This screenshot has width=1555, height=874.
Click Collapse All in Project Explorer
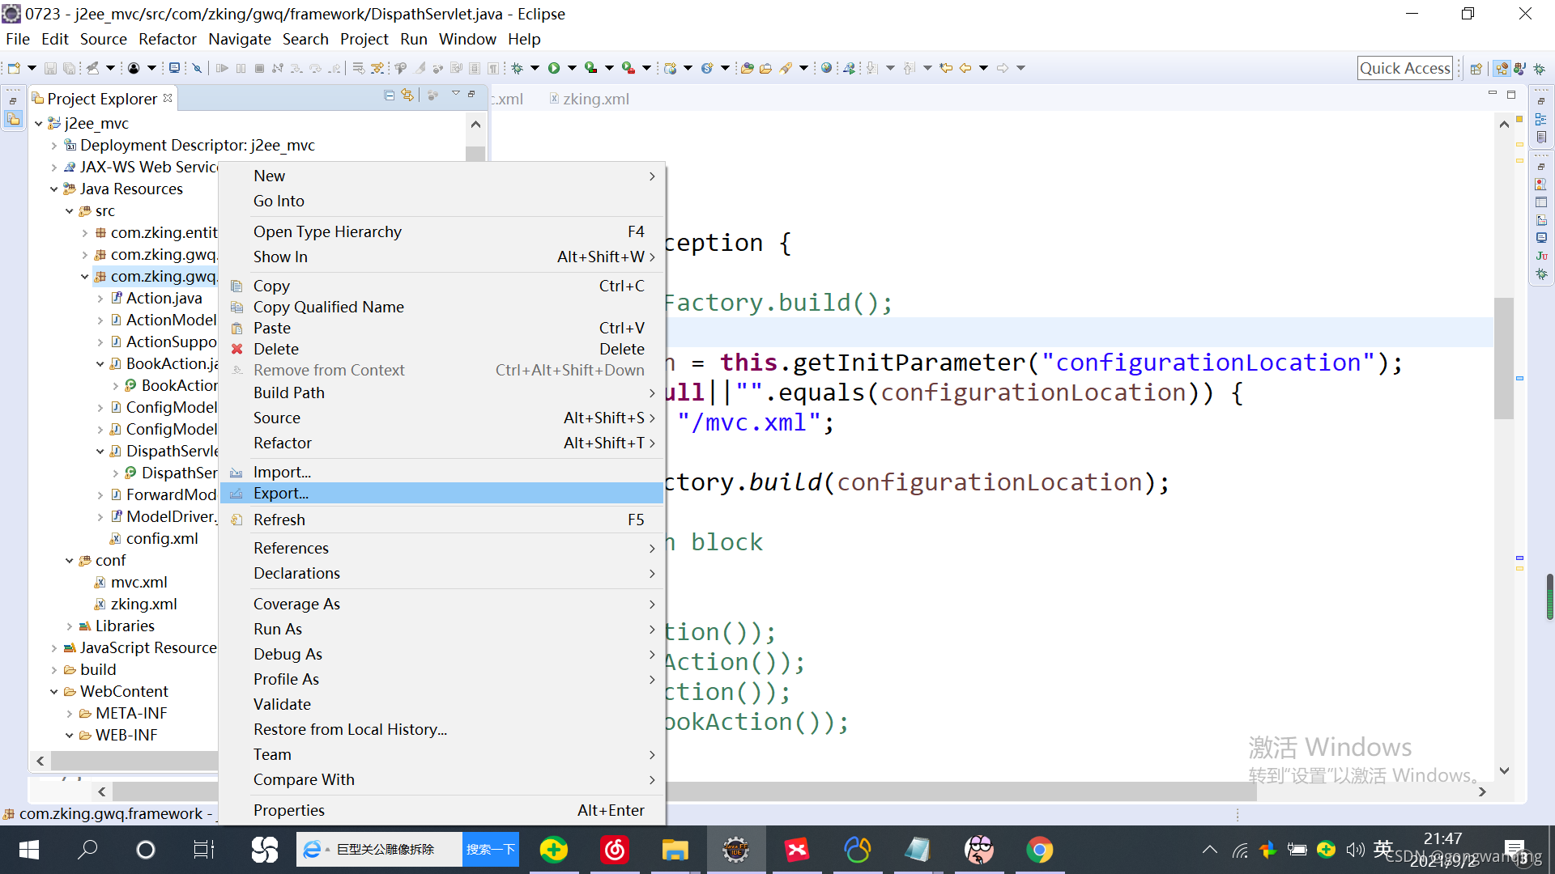(390, 95)
